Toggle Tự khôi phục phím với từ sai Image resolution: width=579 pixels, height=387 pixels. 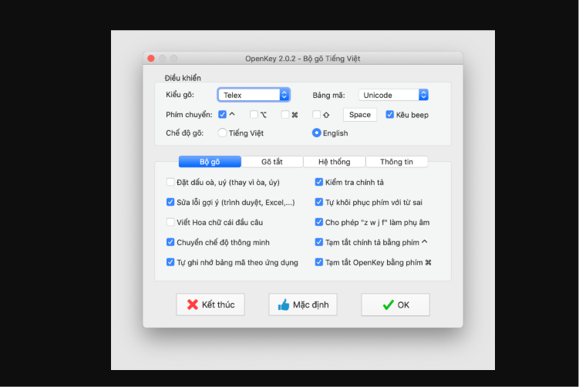pyautogui.click(x=319, y=202)
